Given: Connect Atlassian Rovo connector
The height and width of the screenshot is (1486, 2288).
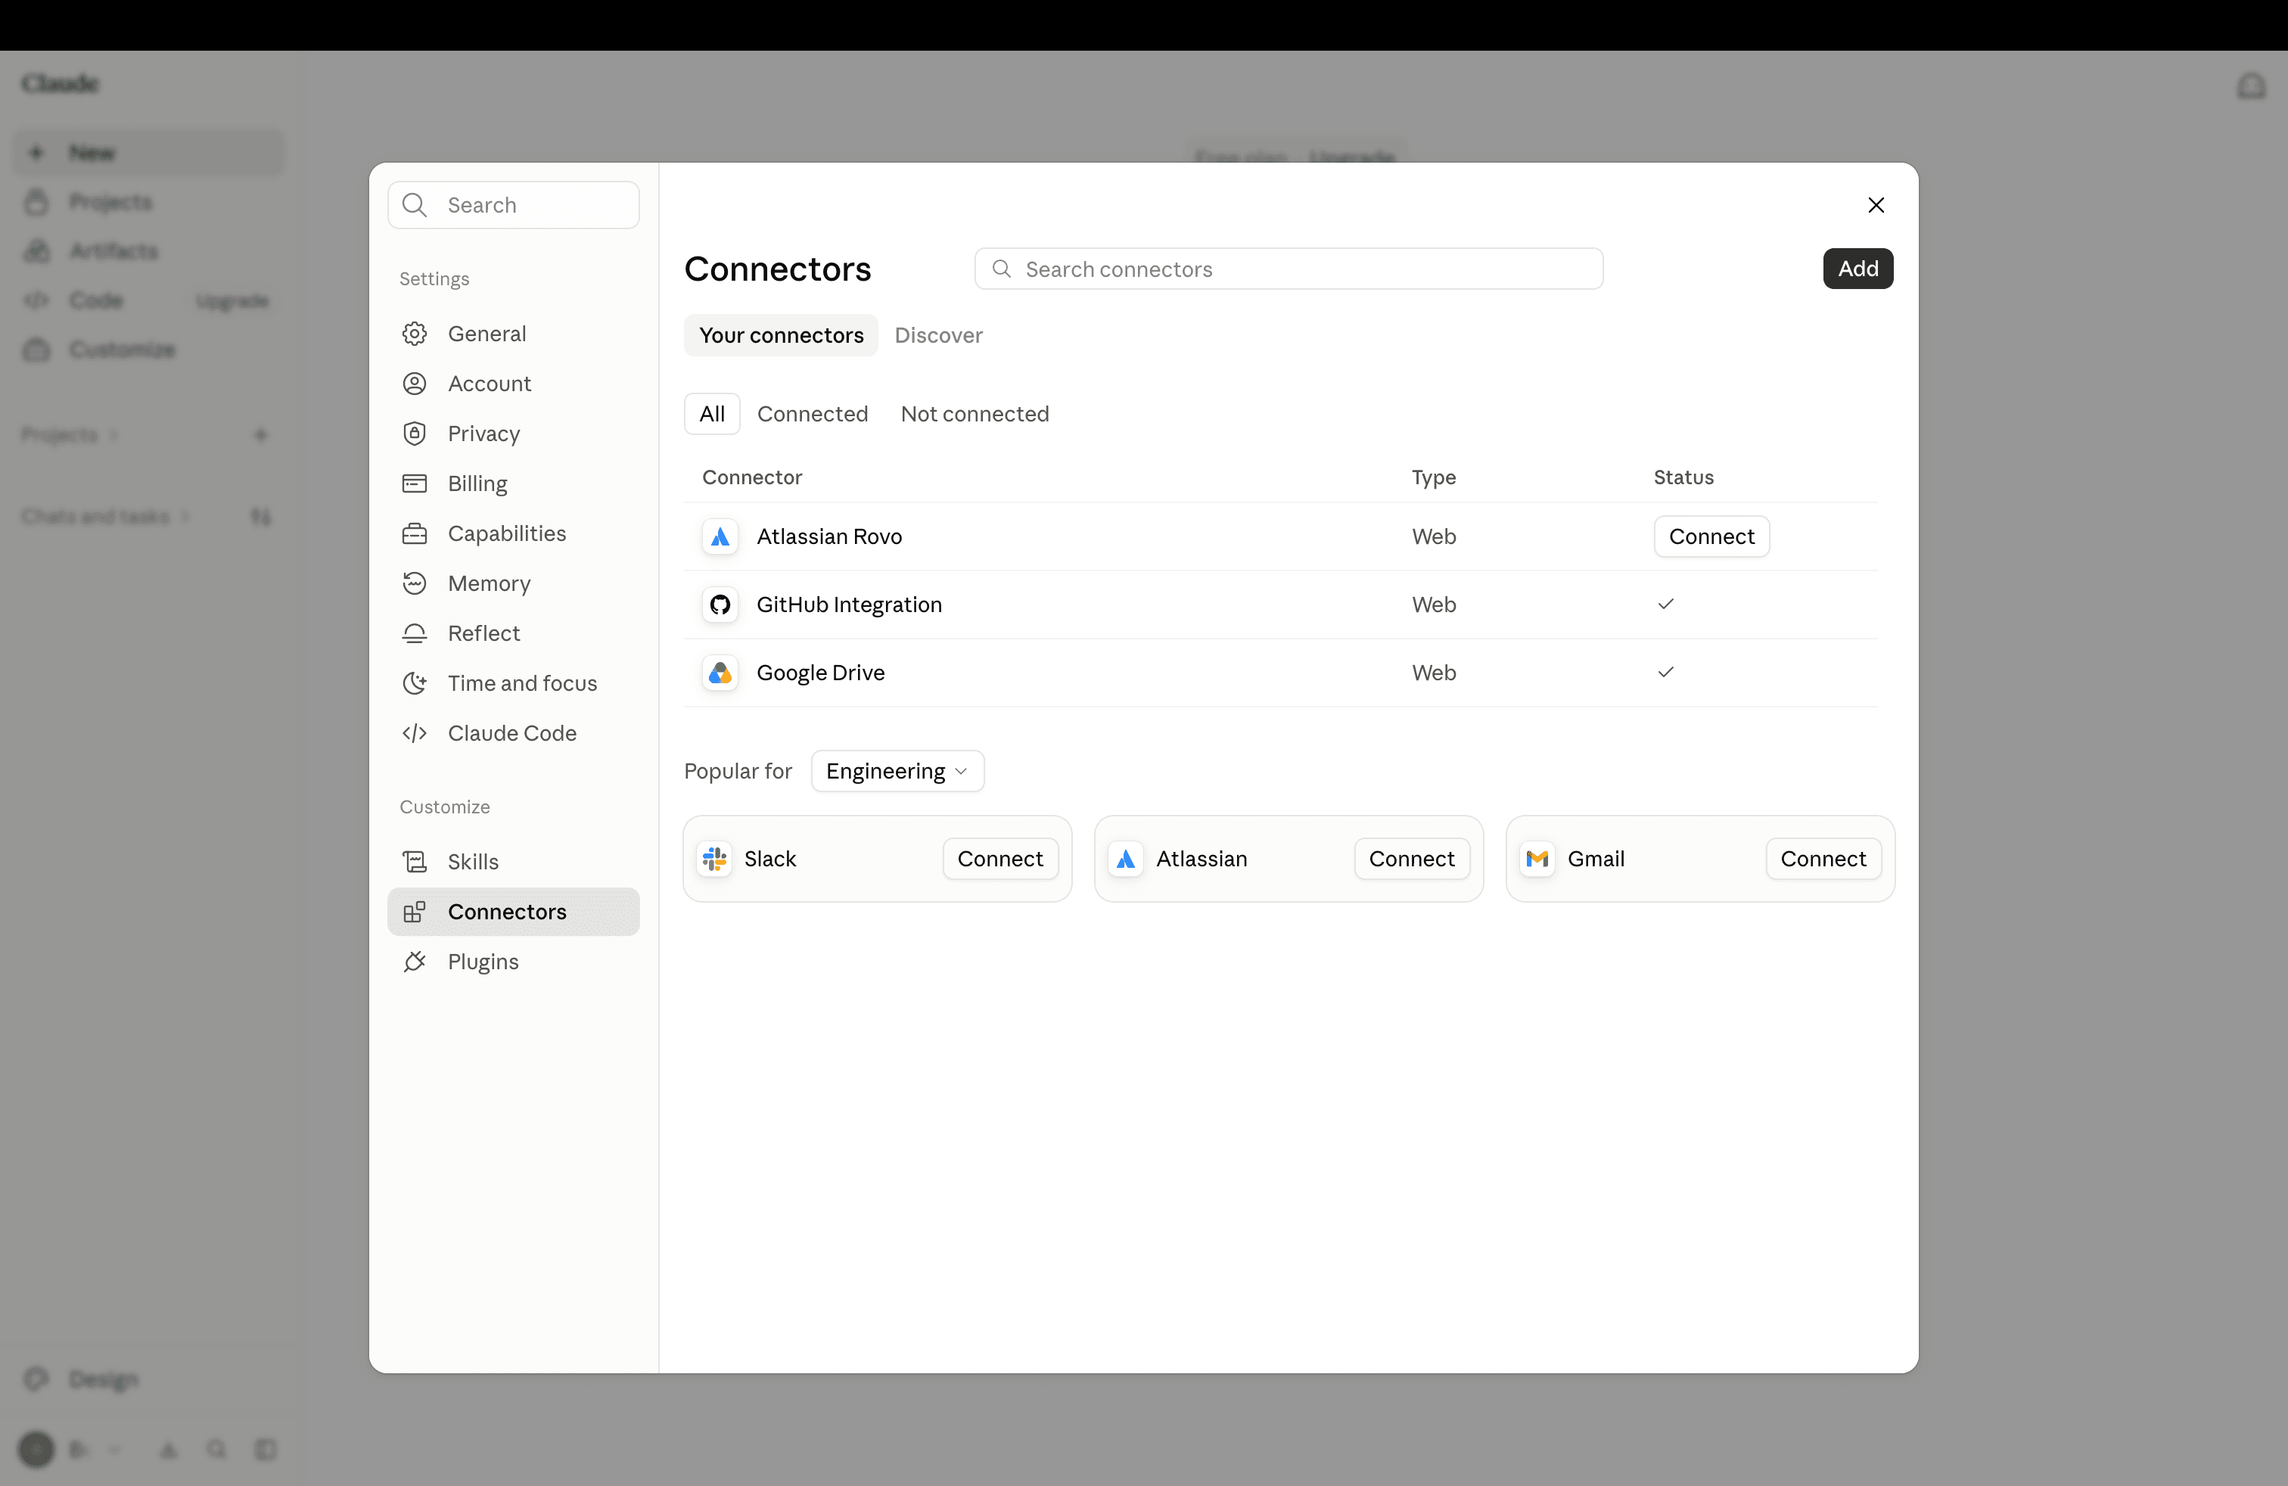Looking at the screenshot, I should 1711,536.
